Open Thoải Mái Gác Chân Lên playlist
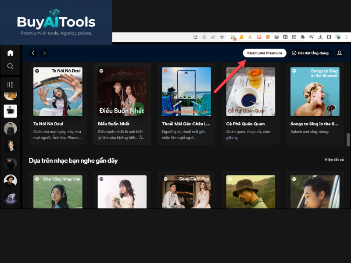Viewport: 351px width, 263px height. click(186, 91)
